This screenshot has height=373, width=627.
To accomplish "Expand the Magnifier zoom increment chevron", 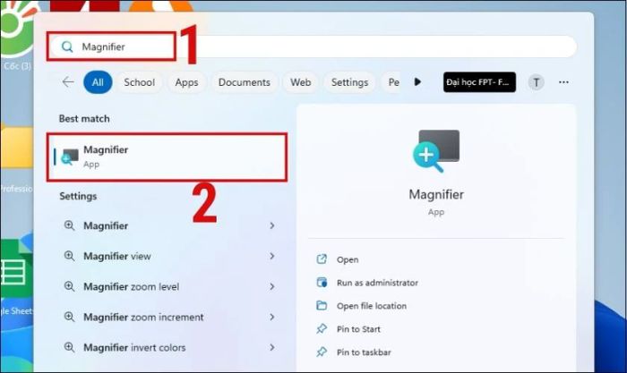I will tap(272, 317).
